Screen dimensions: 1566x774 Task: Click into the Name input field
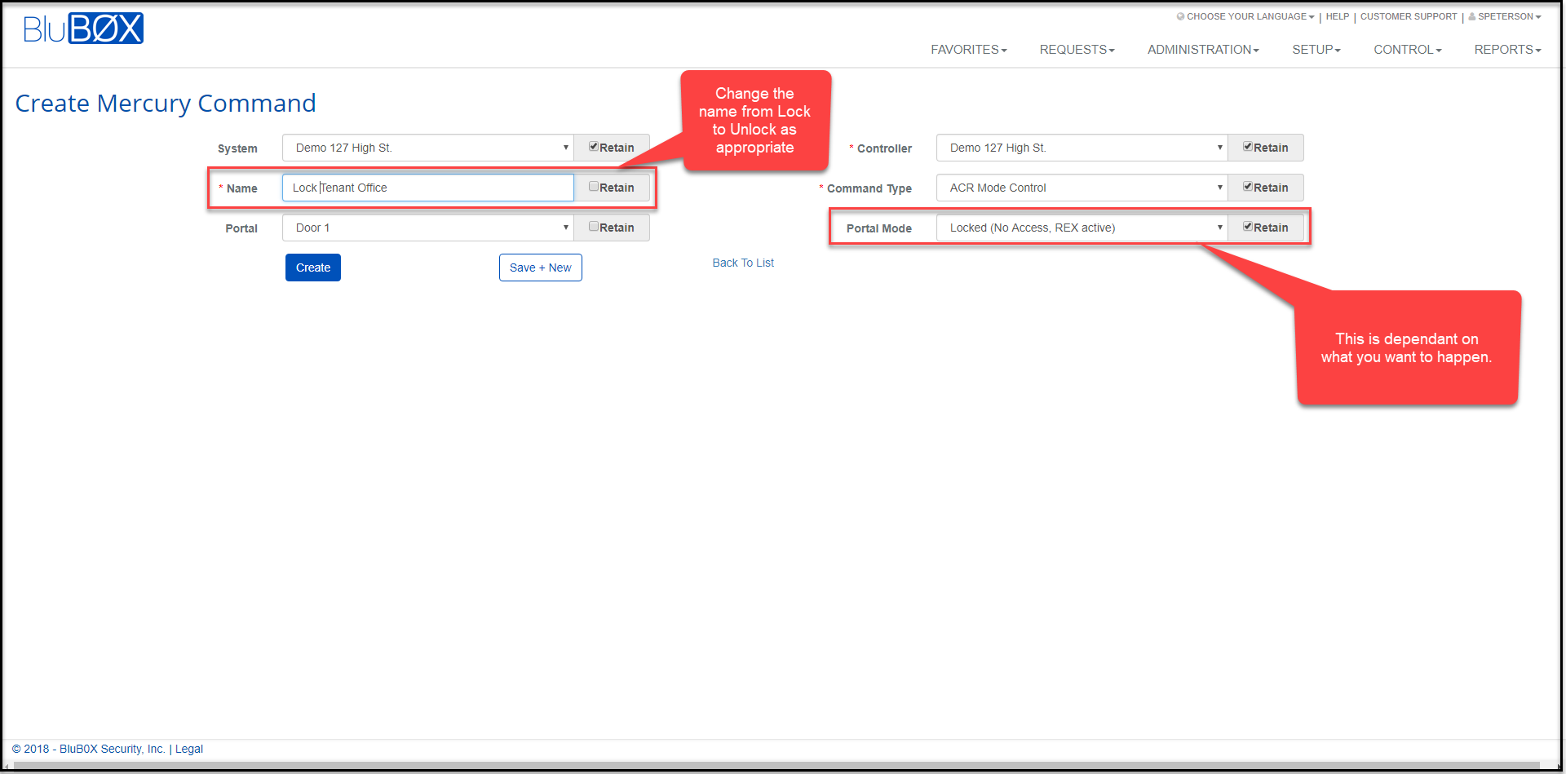pyautogui.click(x=428, y=188)
